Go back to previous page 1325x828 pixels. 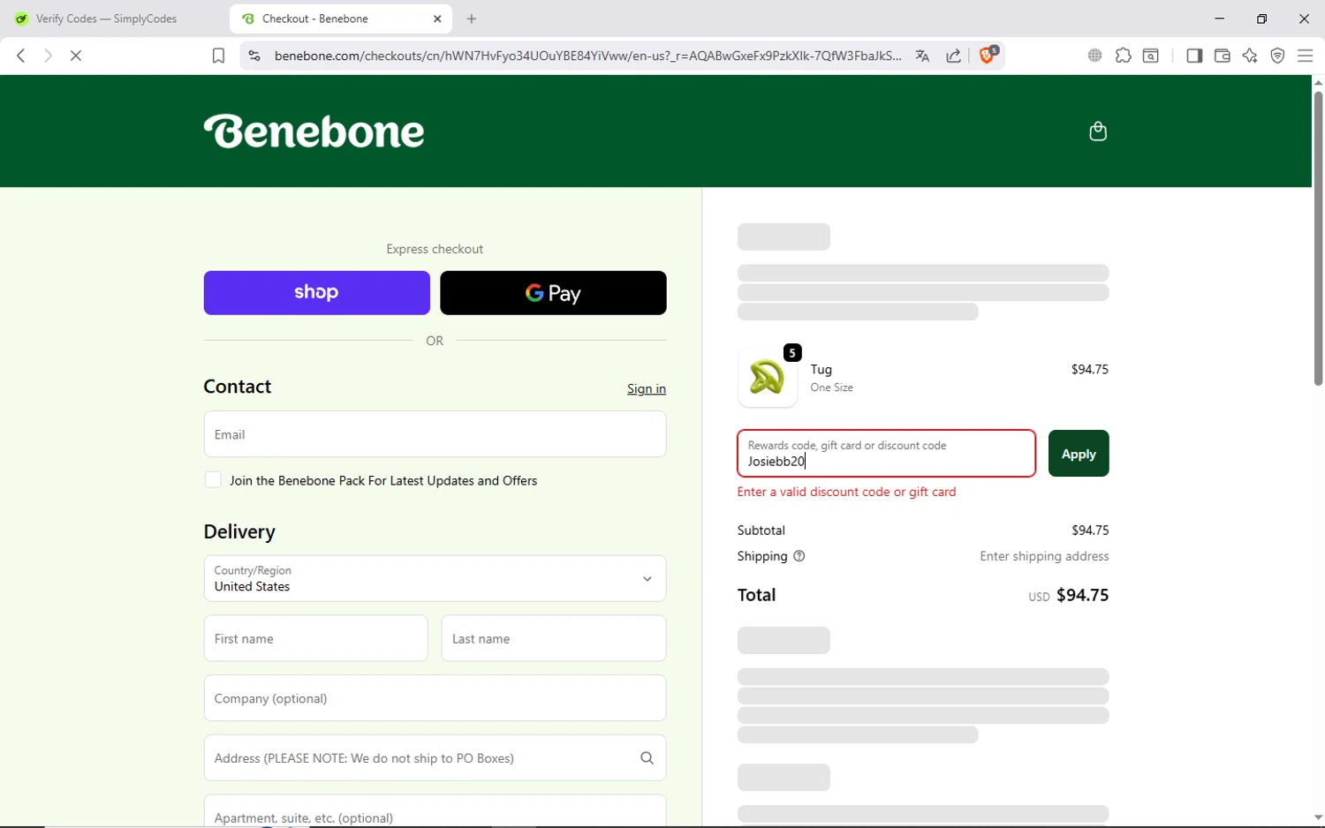click(x=21, y=56)
